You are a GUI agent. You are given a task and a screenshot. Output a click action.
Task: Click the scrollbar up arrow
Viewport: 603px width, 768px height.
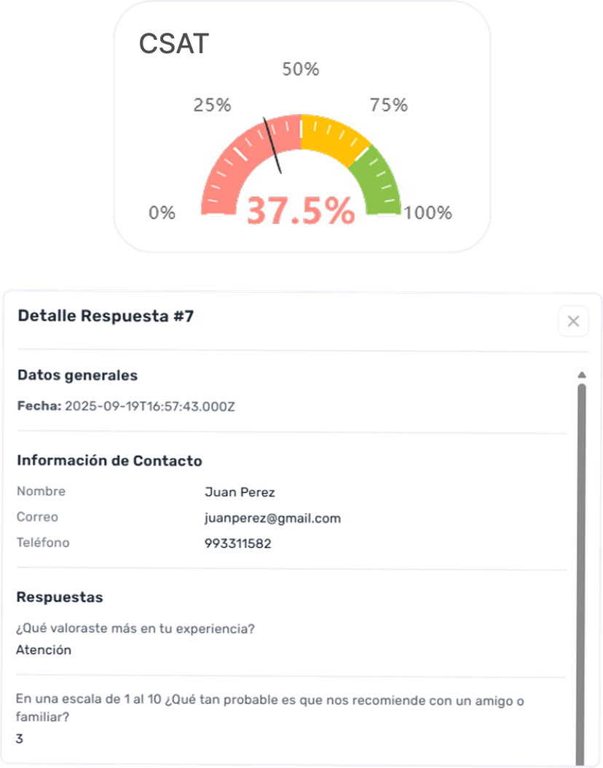pos(581,375)
